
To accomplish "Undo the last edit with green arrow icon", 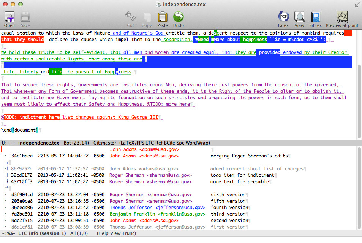I will [179, 17].
